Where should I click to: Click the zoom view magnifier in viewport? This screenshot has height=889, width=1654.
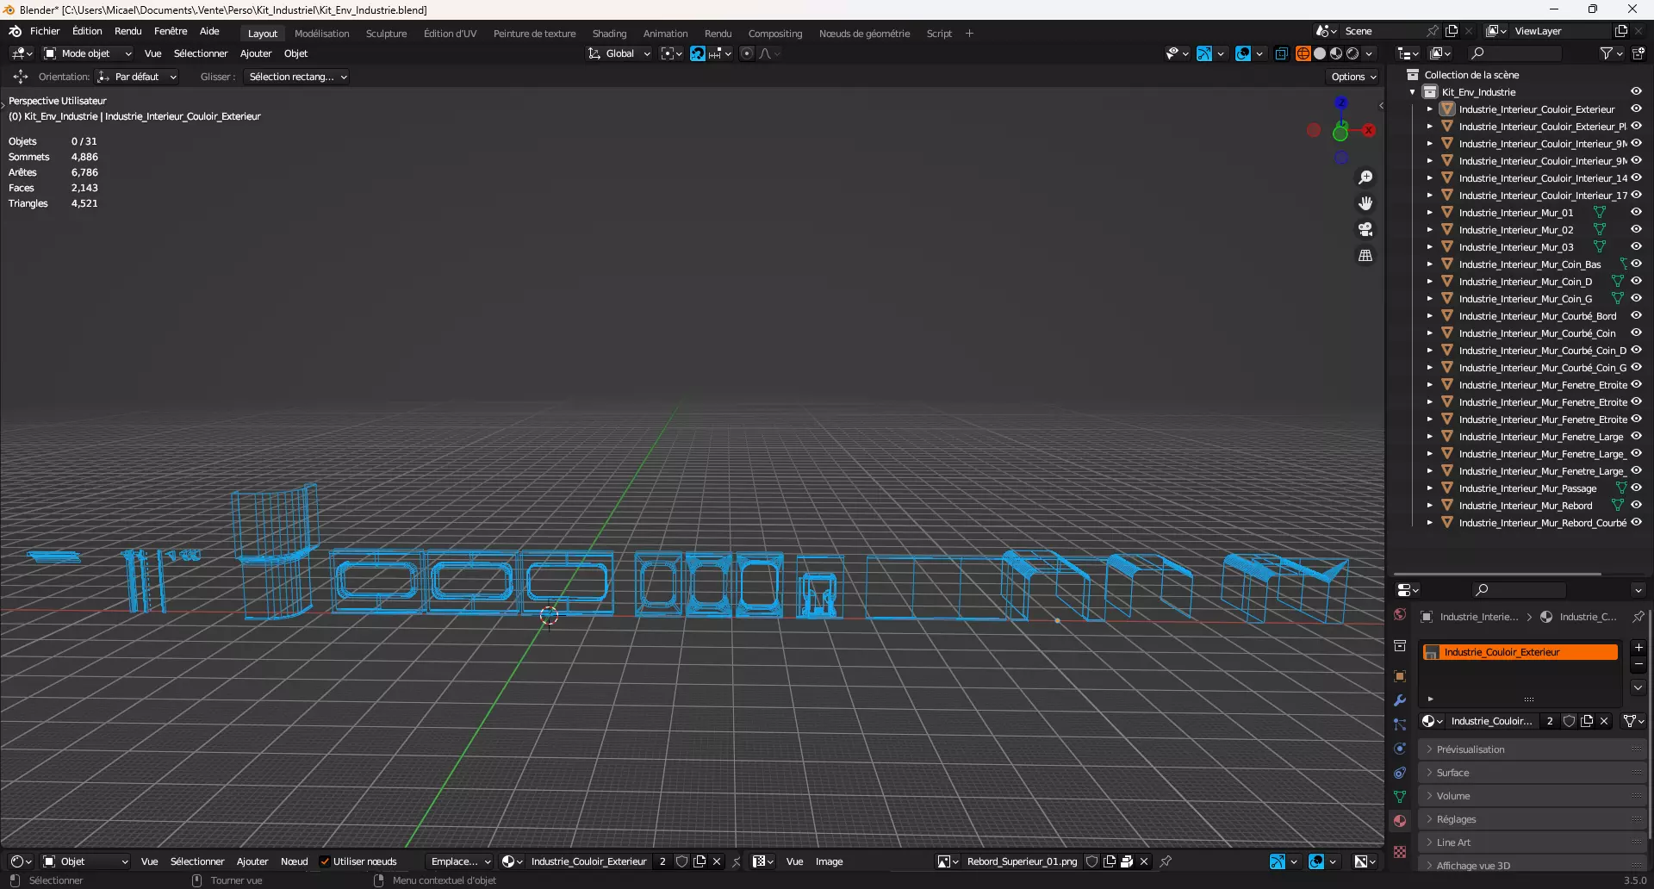1365,177
